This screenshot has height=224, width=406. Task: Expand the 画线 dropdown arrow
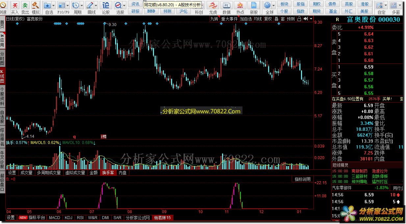[96, 5]
